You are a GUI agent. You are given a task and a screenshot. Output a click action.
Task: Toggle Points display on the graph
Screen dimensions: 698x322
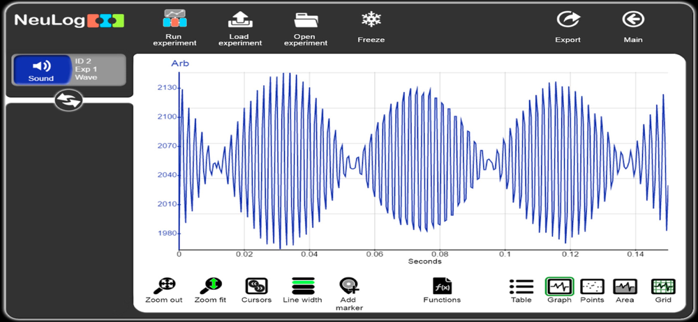(593, 286)
